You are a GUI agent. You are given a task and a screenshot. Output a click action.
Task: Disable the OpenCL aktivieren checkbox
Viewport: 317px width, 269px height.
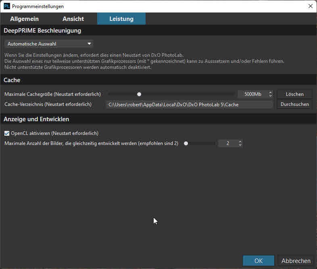click(7, 133)
